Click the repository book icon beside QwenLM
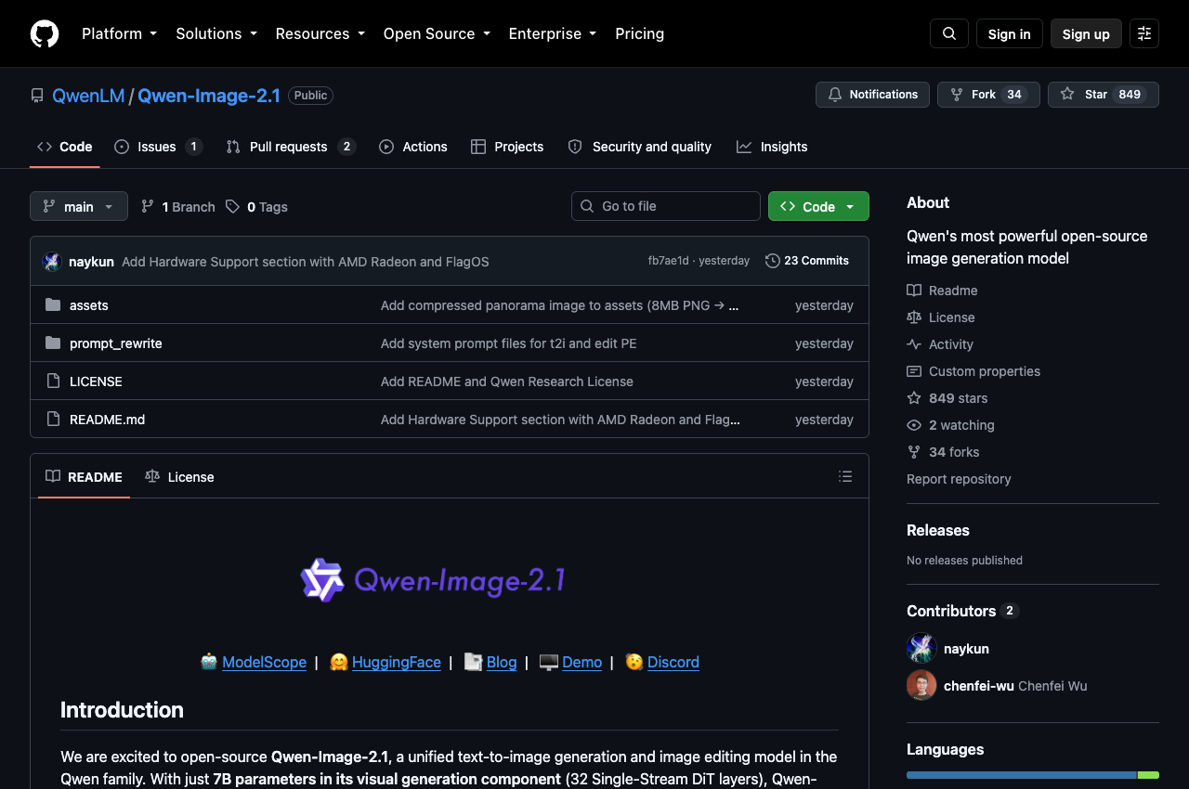 pyautogui.click(x=37, y=96)
